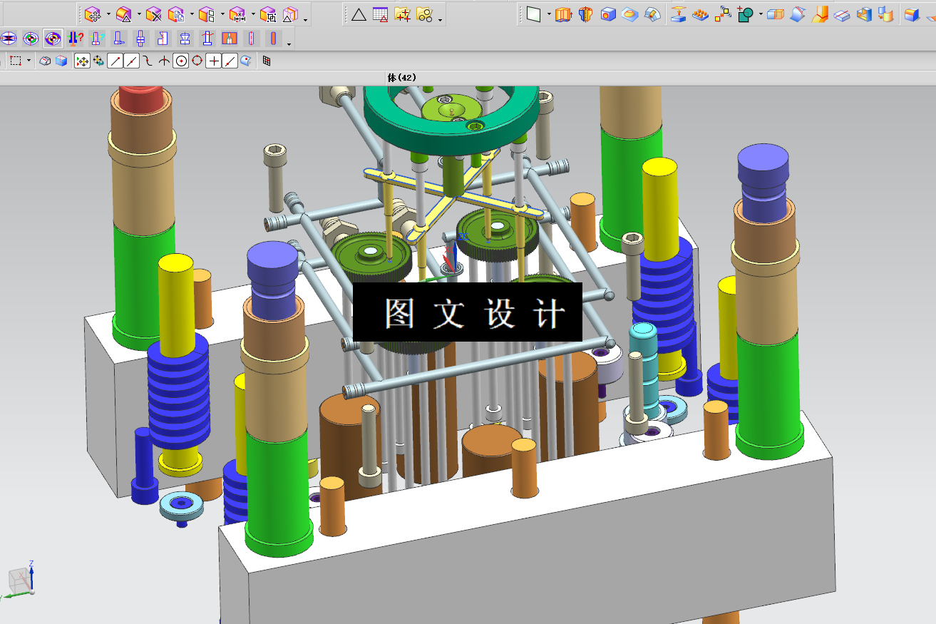
Task: Expand the Unite boolean dropdown arrow
Action: point(761,14)
